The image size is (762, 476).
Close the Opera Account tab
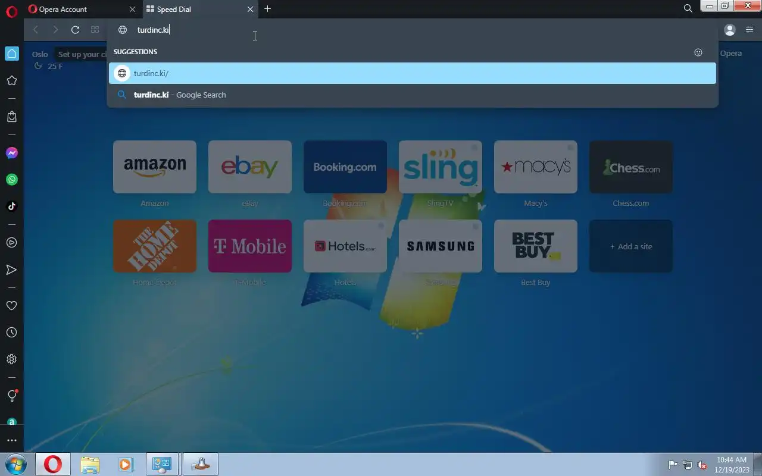pos(132,9)
